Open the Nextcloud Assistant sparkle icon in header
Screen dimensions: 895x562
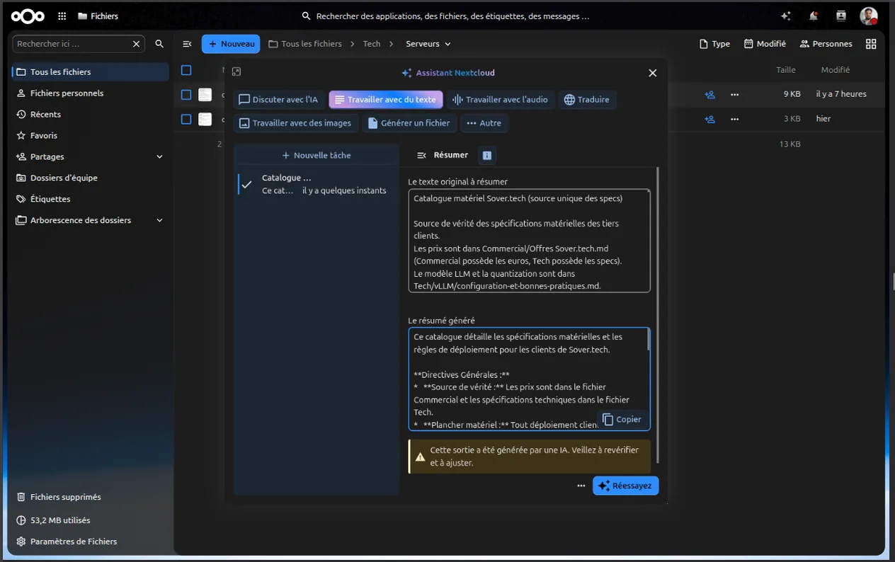[785, 16]
